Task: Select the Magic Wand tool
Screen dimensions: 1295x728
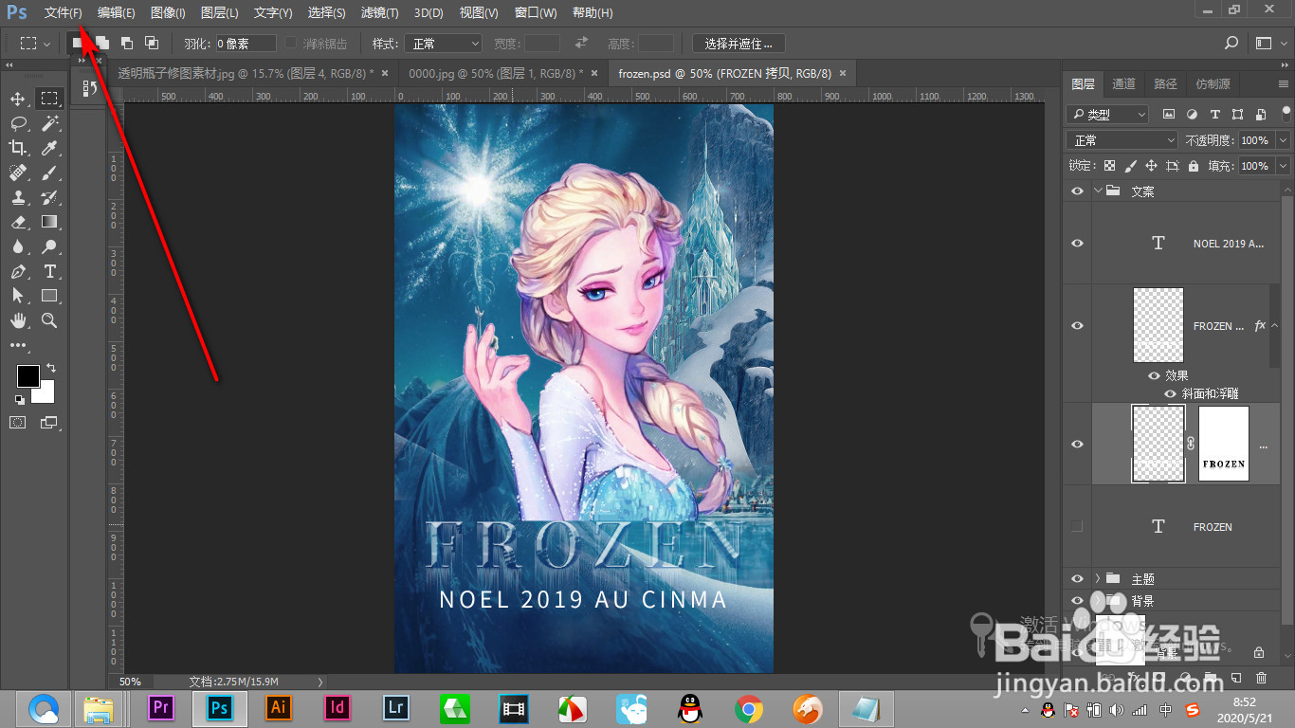Action: tap(49, 124)
